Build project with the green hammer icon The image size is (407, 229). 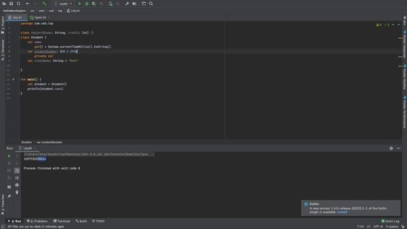44,4
